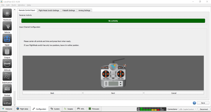Switch to the Firmware workspace tab
The height and width of the screenshot is (112, 211).
pos(94,109)
